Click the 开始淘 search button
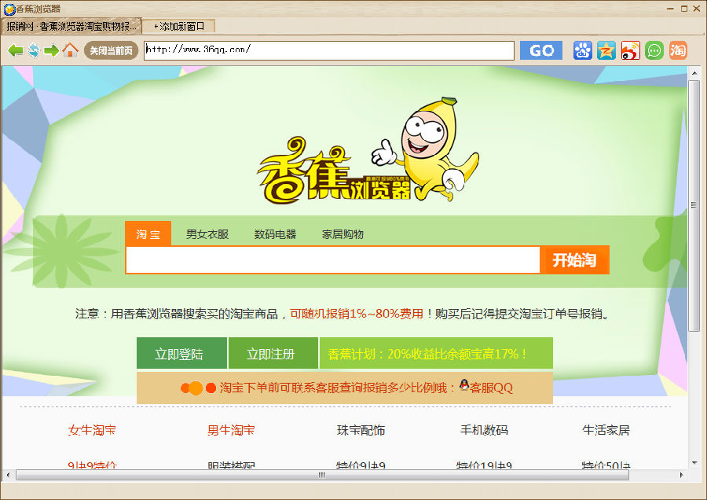 pyautogui.click(x=574, y=260)
